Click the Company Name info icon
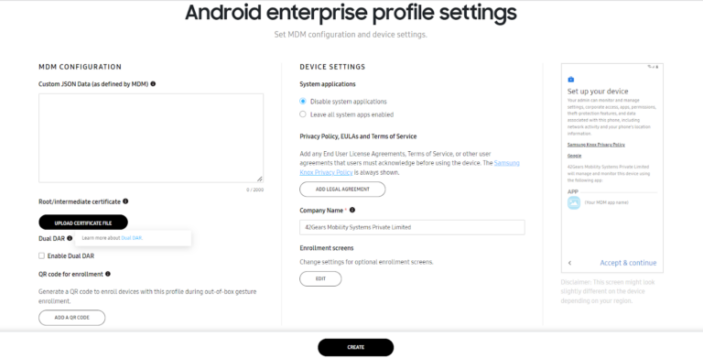Screen dimensions: 703x358 pos(352,210)
